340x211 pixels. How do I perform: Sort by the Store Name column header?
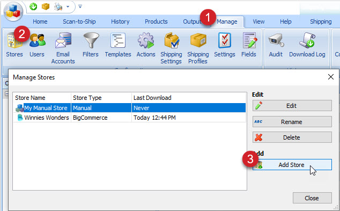tap(42, 98)
